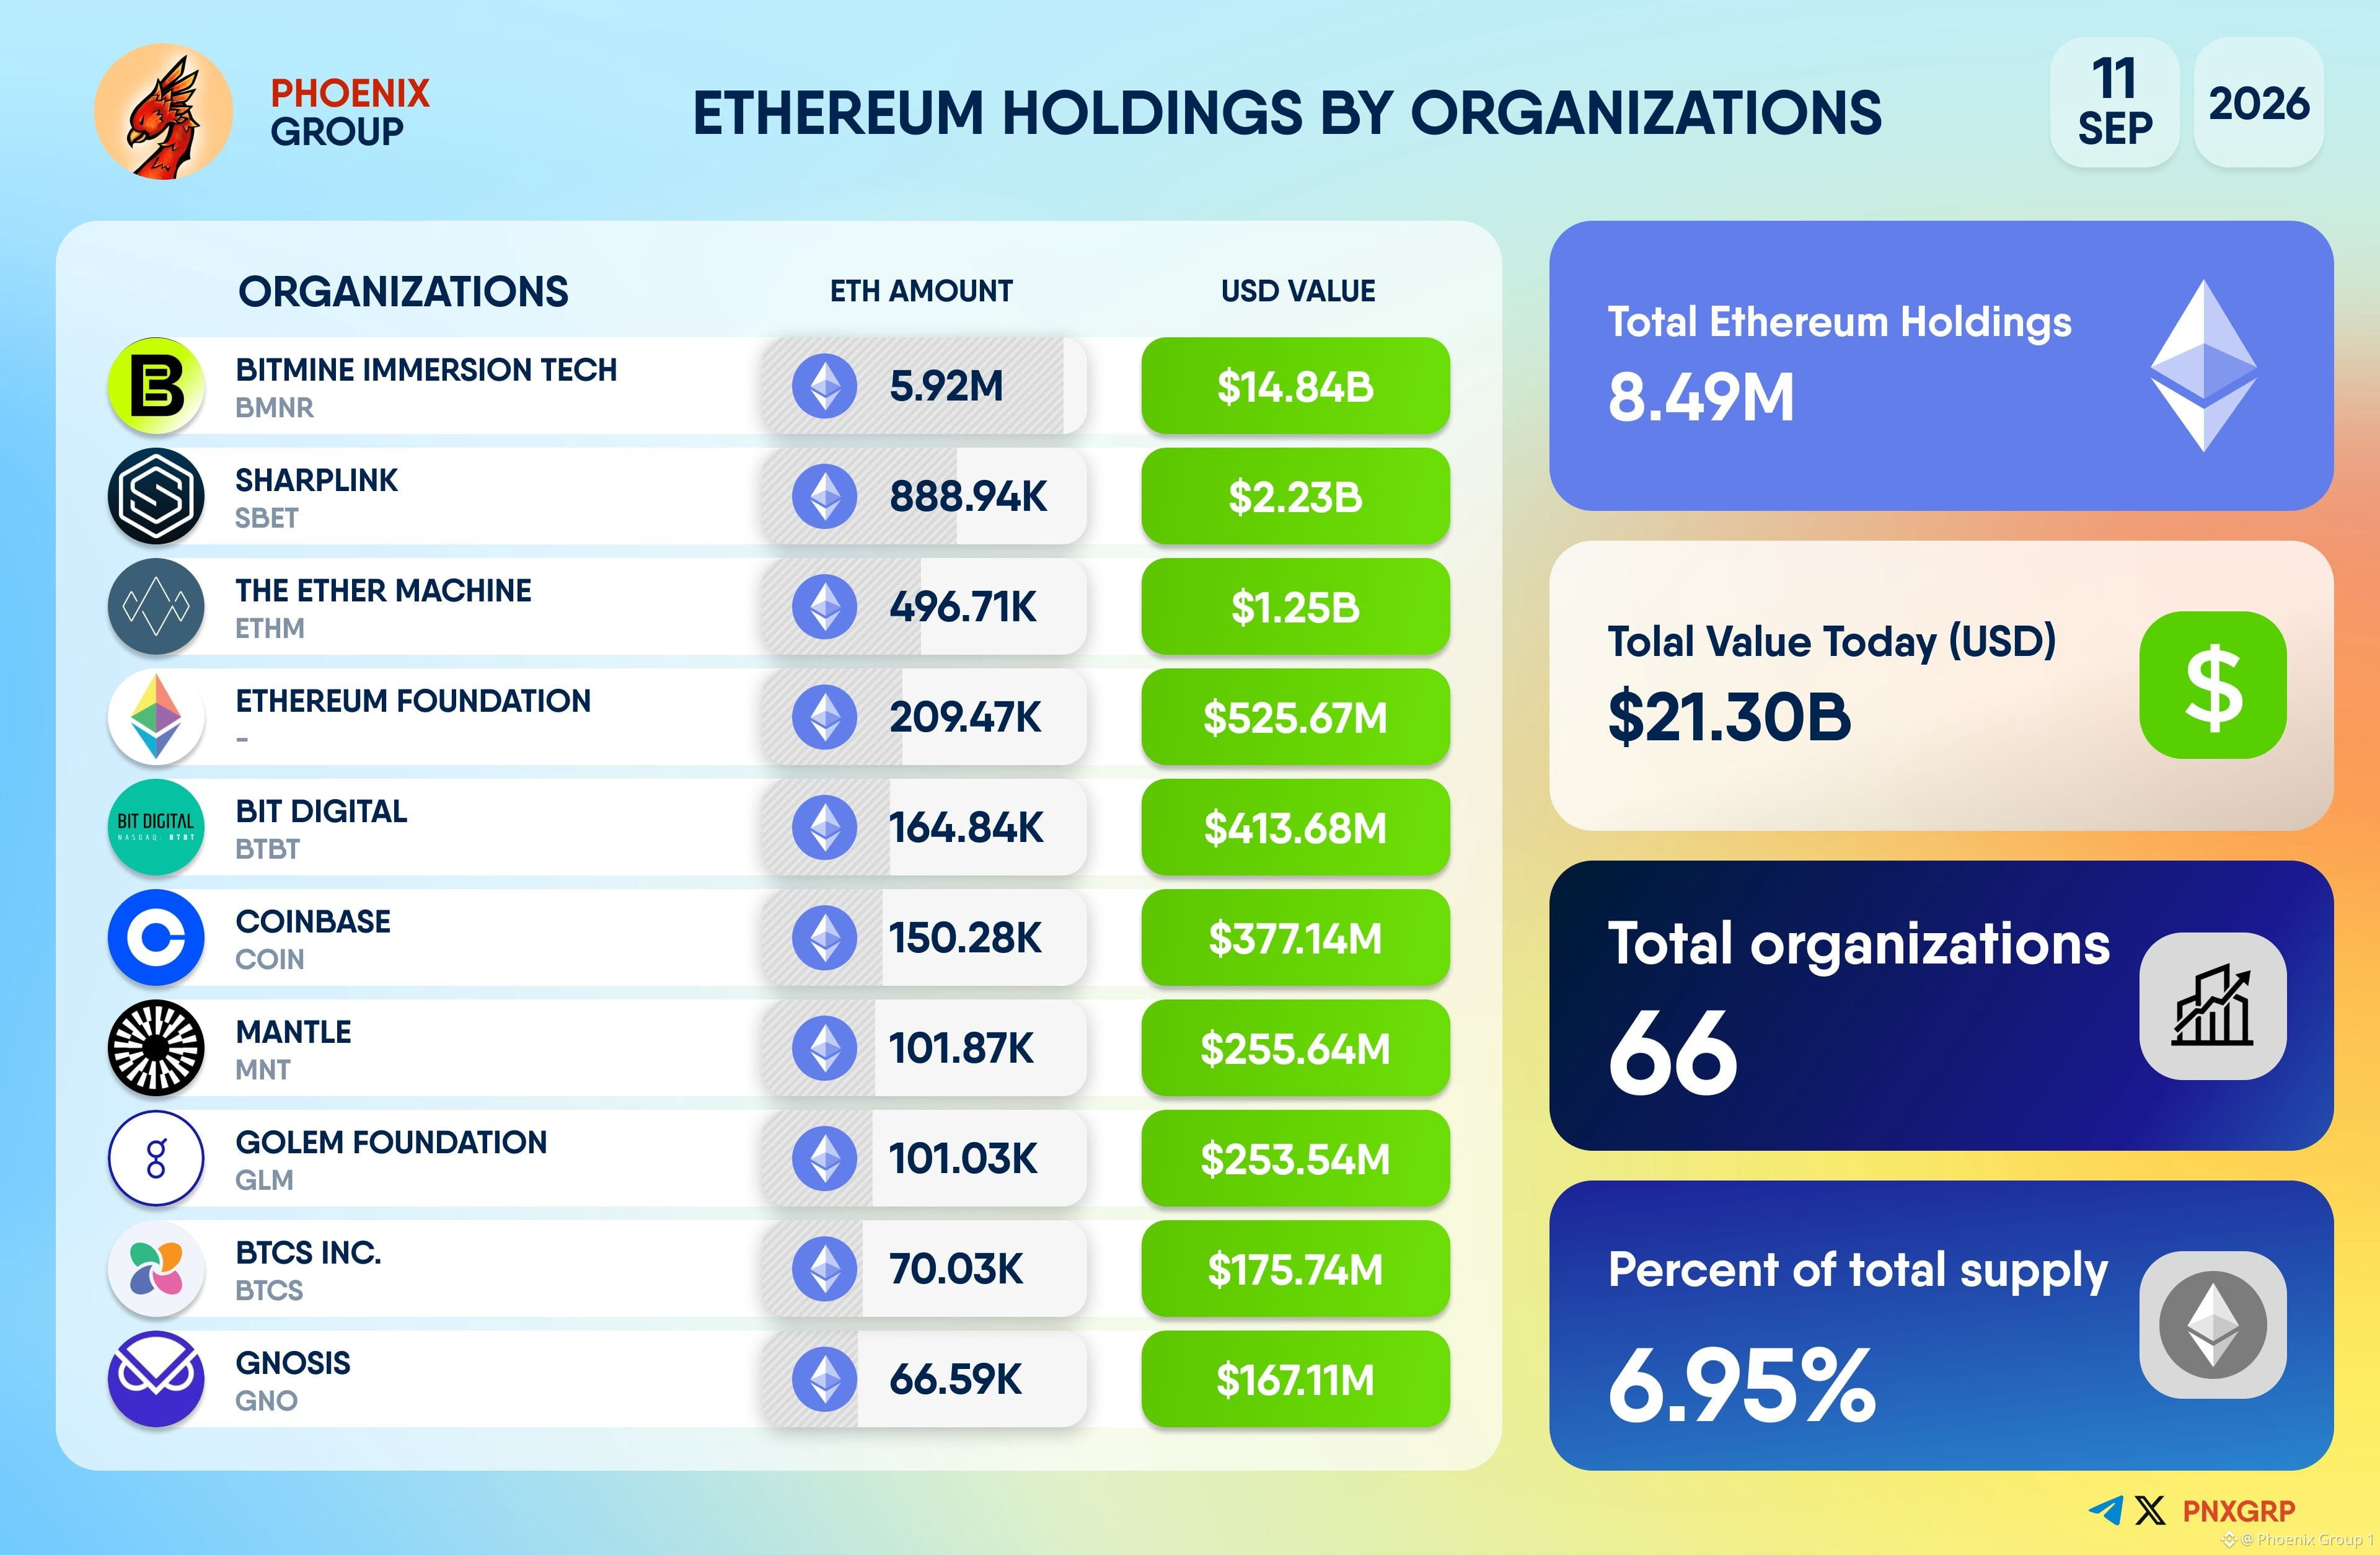The height and width of the screenshot is (1555, 2380).
Task: Click the Gnosis owl logo
Action: pyautogui.click(x=156, y=1379)
